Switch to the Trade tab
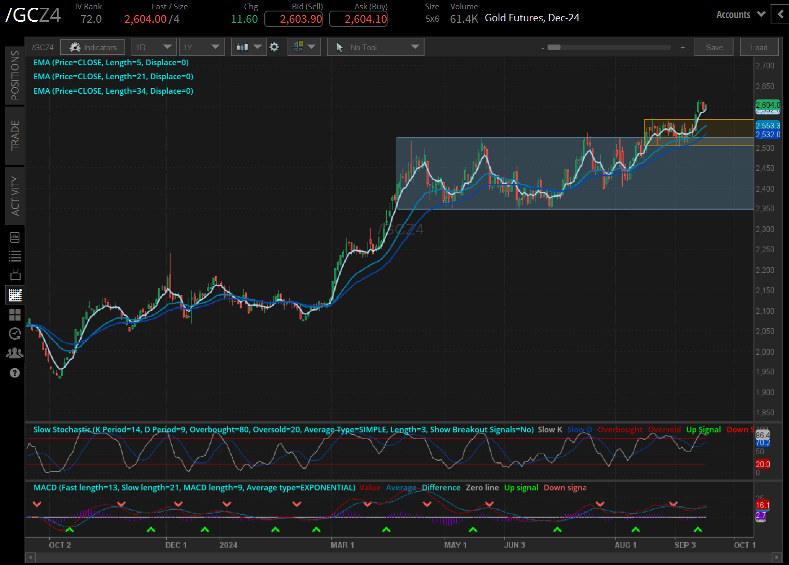The width and height of the screenshot is (789, 565). (15, 135)
